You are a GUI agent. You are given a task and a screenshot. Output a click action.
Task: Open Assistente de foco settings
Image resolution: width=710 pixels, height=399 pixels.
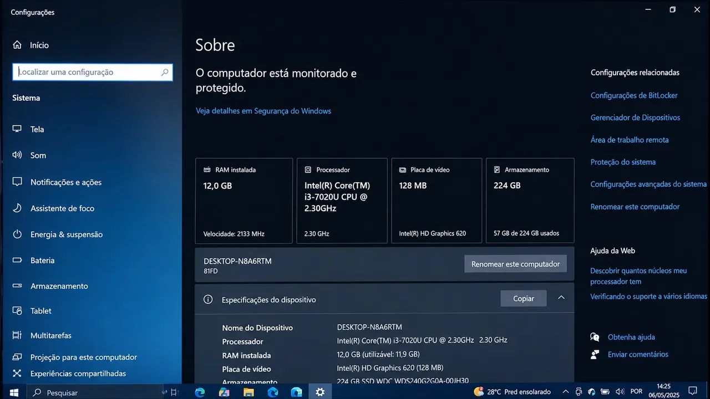point(53,208)
